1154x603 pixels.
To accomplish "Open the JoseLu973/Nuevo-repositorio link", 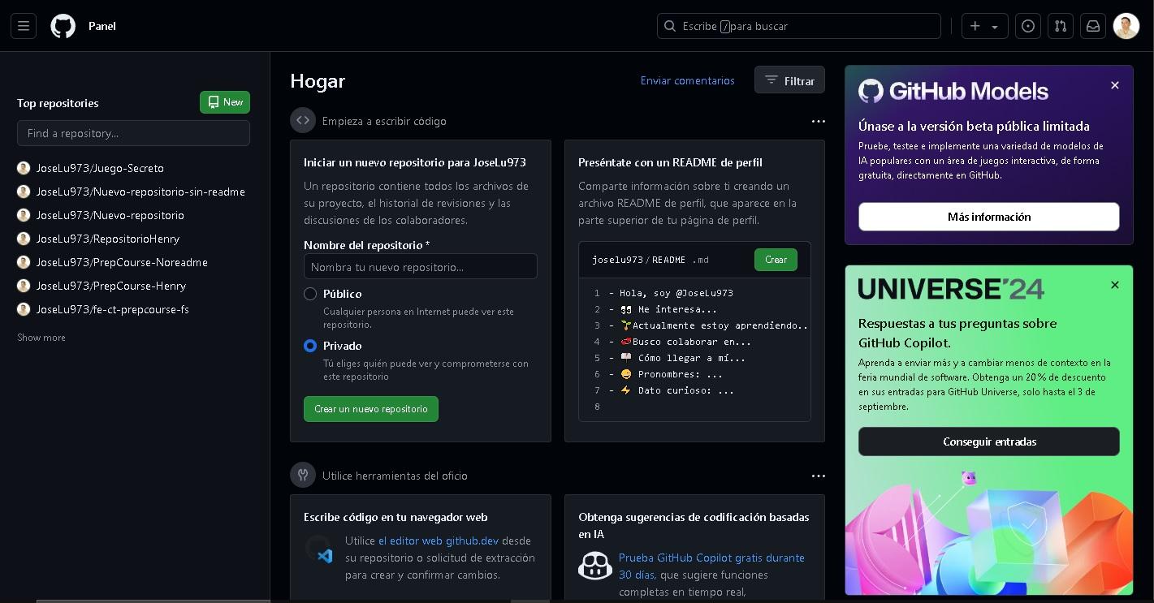I will [110, 215].
